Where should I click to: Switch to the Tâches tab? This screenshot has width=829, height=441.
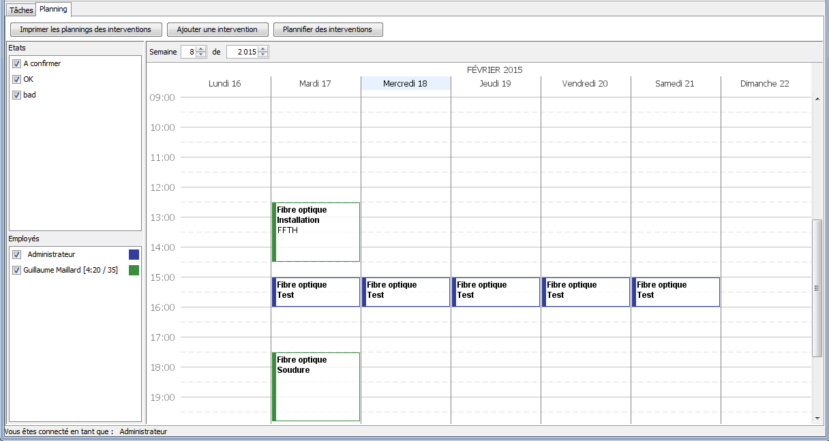(21, 10)
